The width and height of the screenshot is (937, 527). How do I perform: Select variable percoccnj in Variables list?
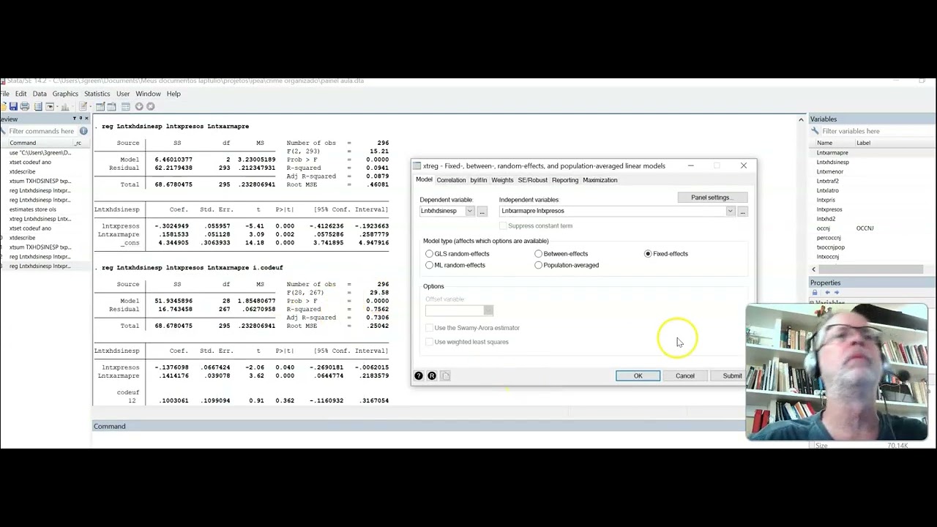(829, 238)
